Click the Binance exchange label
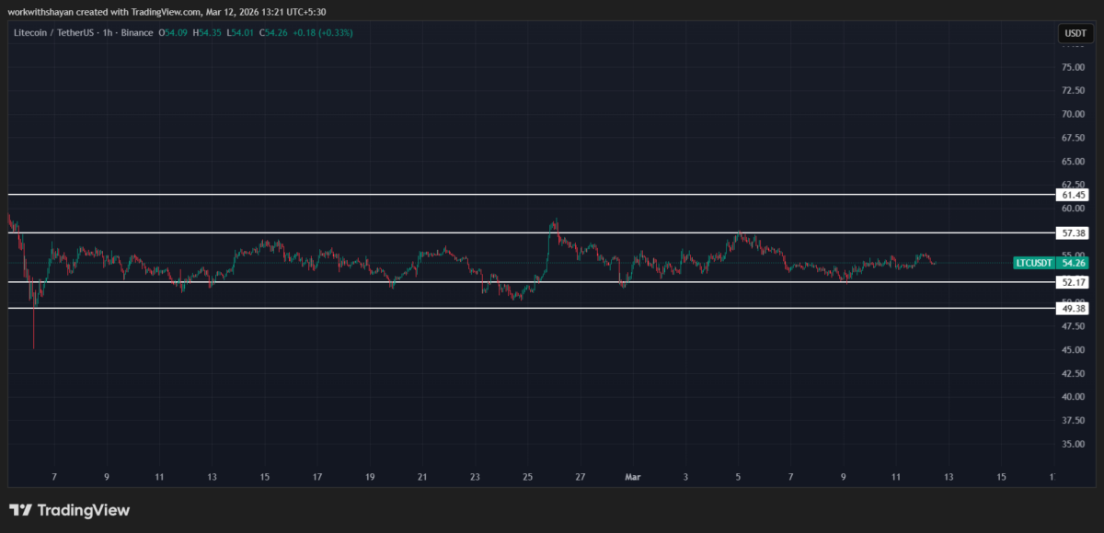 tap(135, 33)
